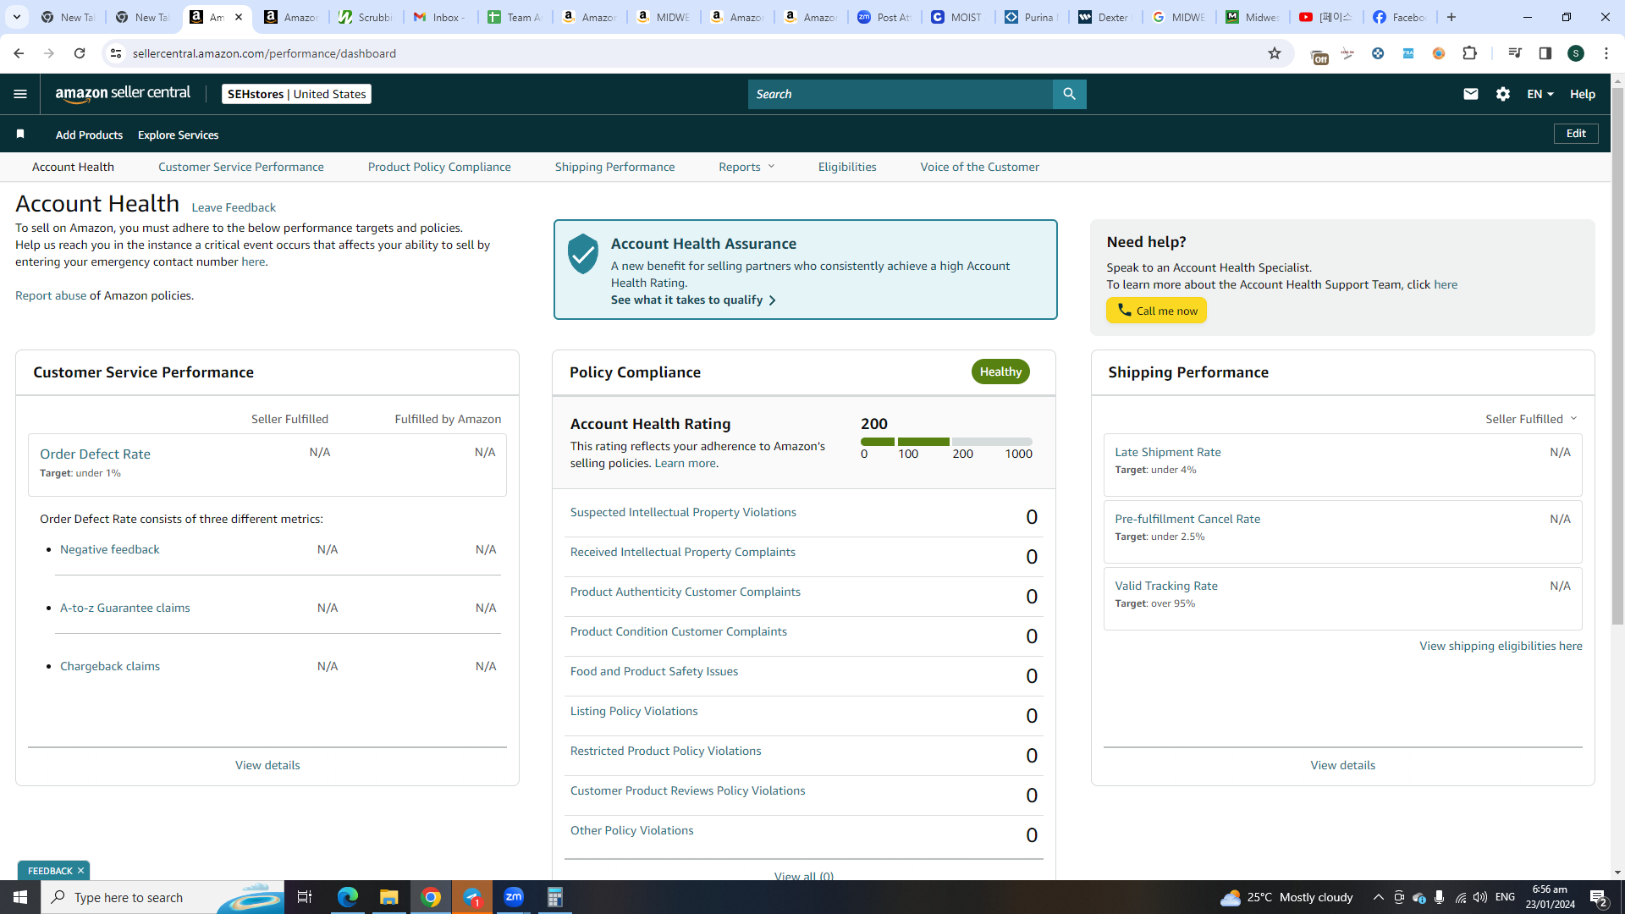Reload the page
This screenshot has height=914, width=1625.
pyautogui.click(x=80, y=53)
